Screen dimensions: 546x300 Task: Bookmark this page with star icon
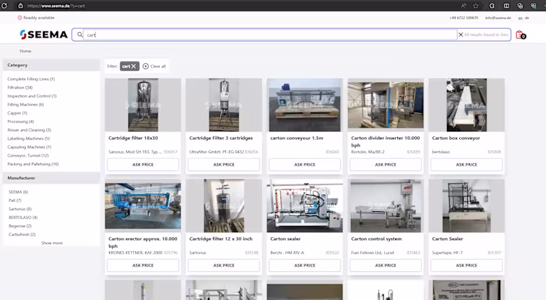tap(476, 5)
